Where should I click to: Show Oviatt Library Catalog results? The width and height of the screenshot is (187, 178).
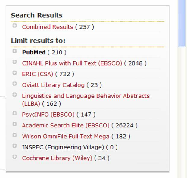pyautogui.click(x=53, y=85)
